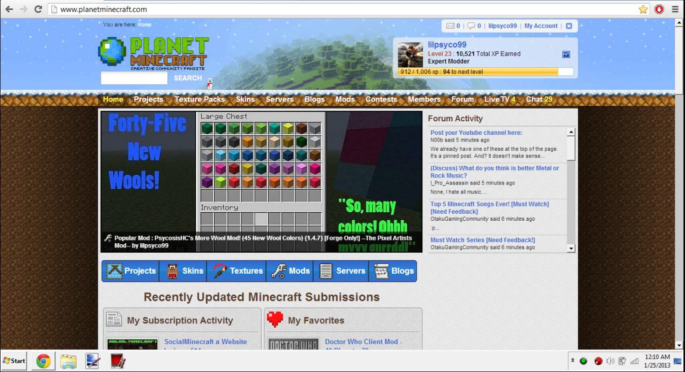Click the Planet Minecraft globe logo
Screen dimensions: 685x372
coord(112,51)
